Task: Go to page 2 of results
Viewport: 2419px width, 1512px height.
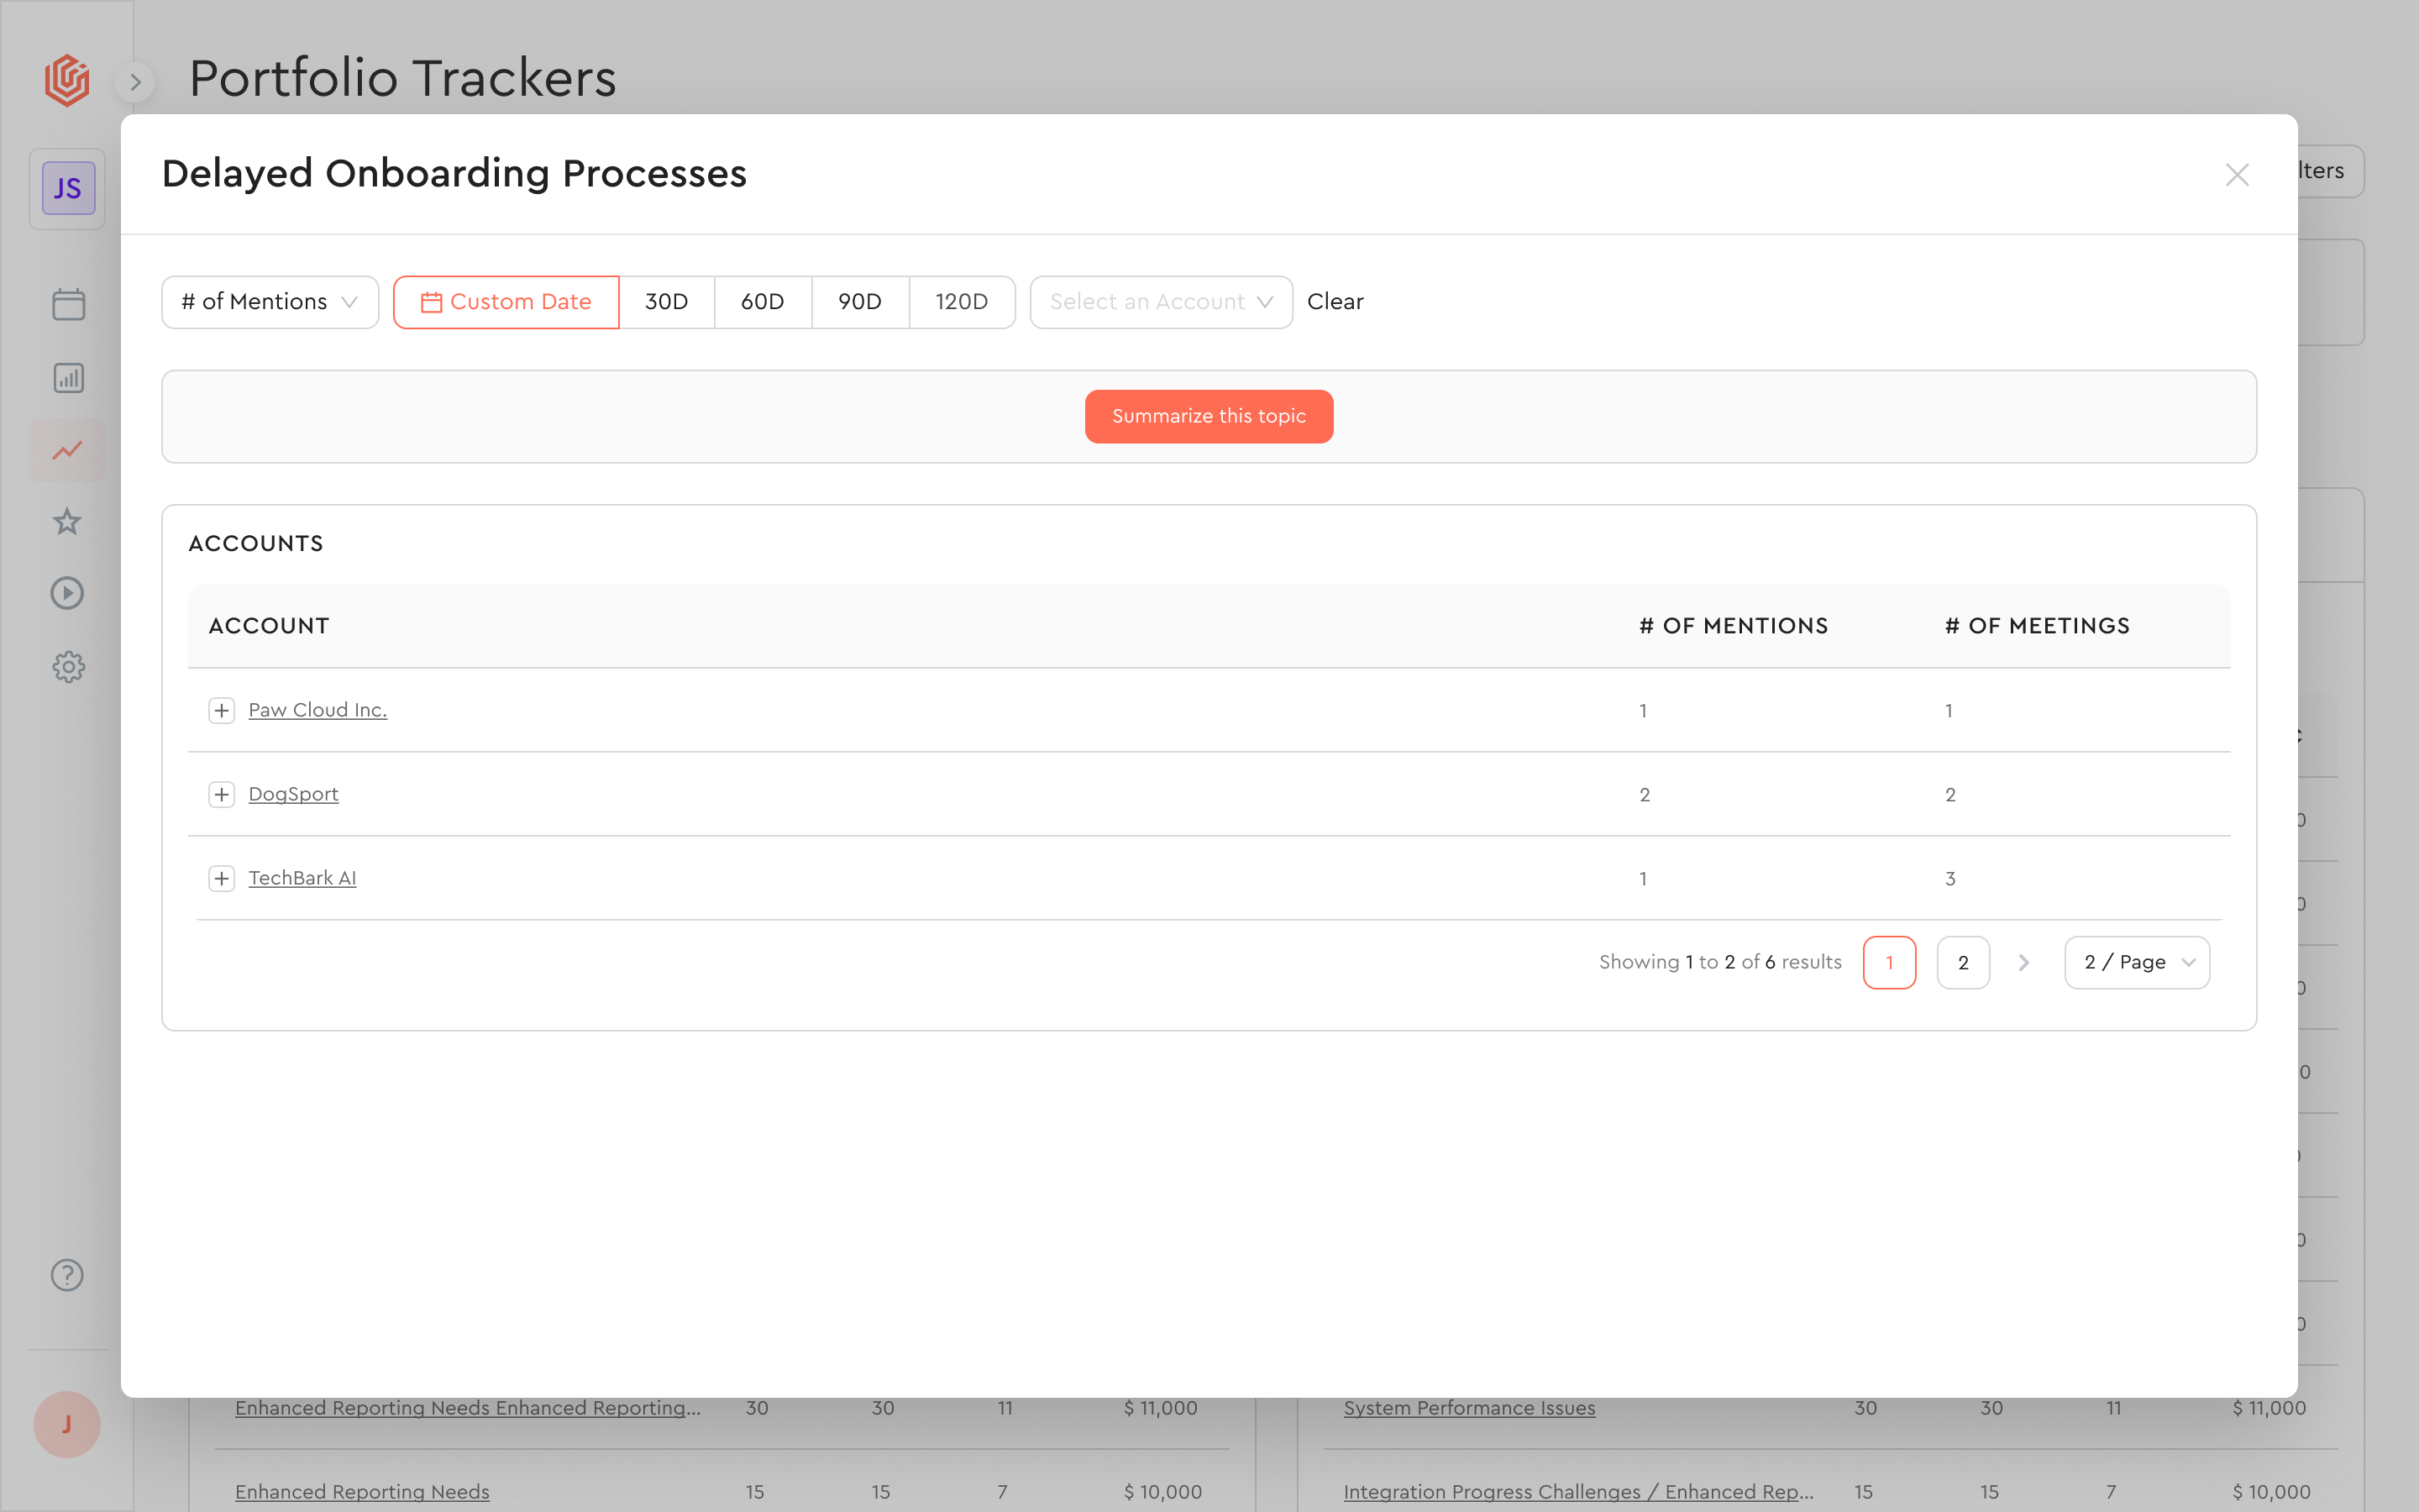Action: [x=1962, y=962]
